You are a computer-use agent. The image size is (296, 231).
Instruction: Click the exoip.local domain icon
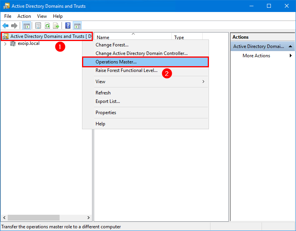[13, 44]
